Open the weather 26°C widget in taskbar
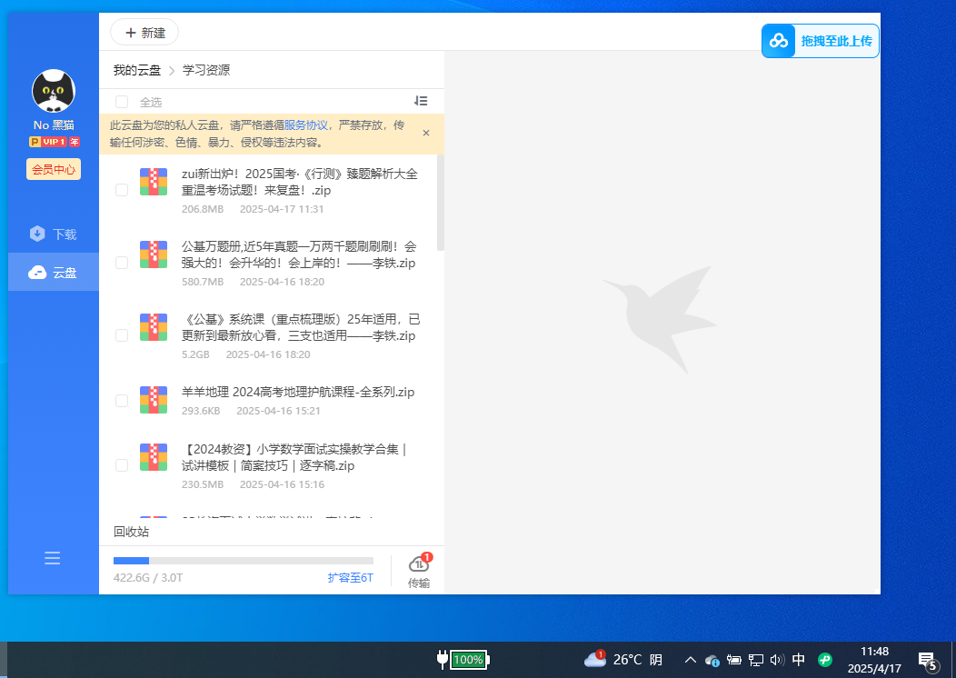956x678 pixels. click(623, 659)
